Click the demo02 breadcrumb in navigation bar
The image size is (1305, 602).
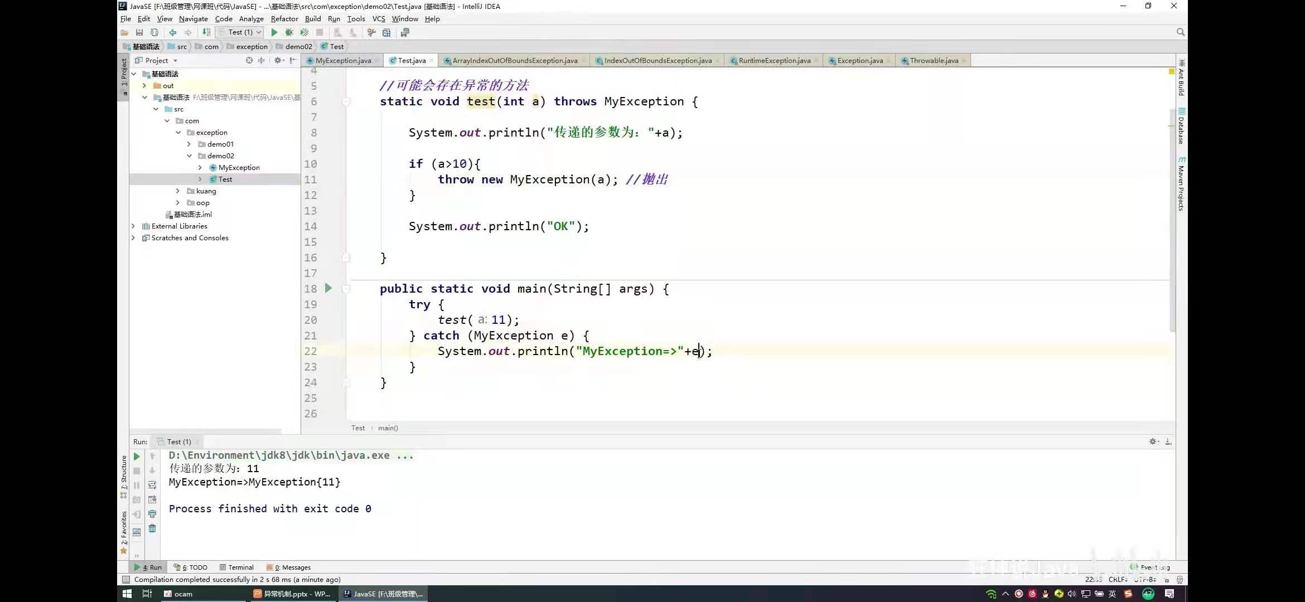click(x=298, y=47)
